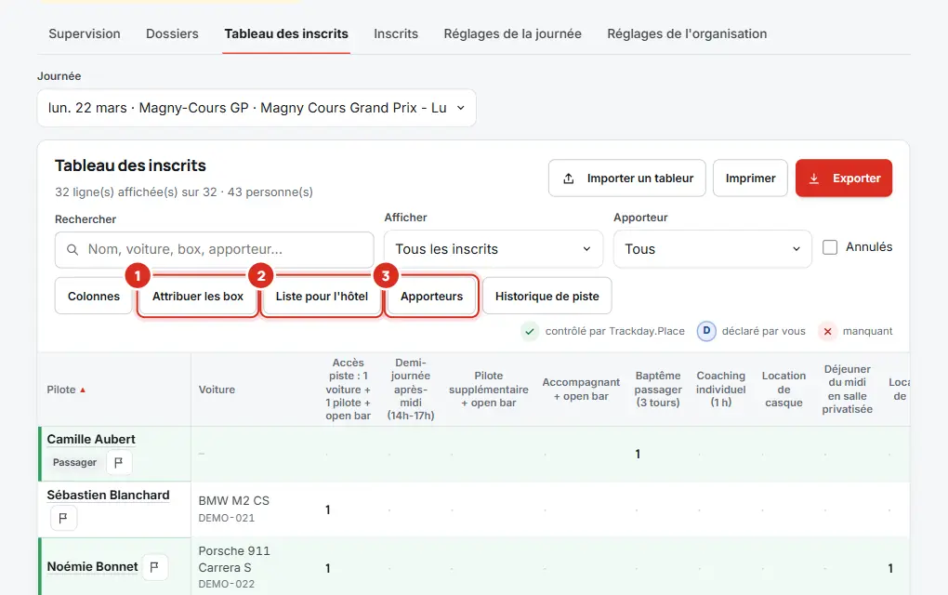
Task: Click the upload icon on Importer un tableur
Action: tap(568, 178)
